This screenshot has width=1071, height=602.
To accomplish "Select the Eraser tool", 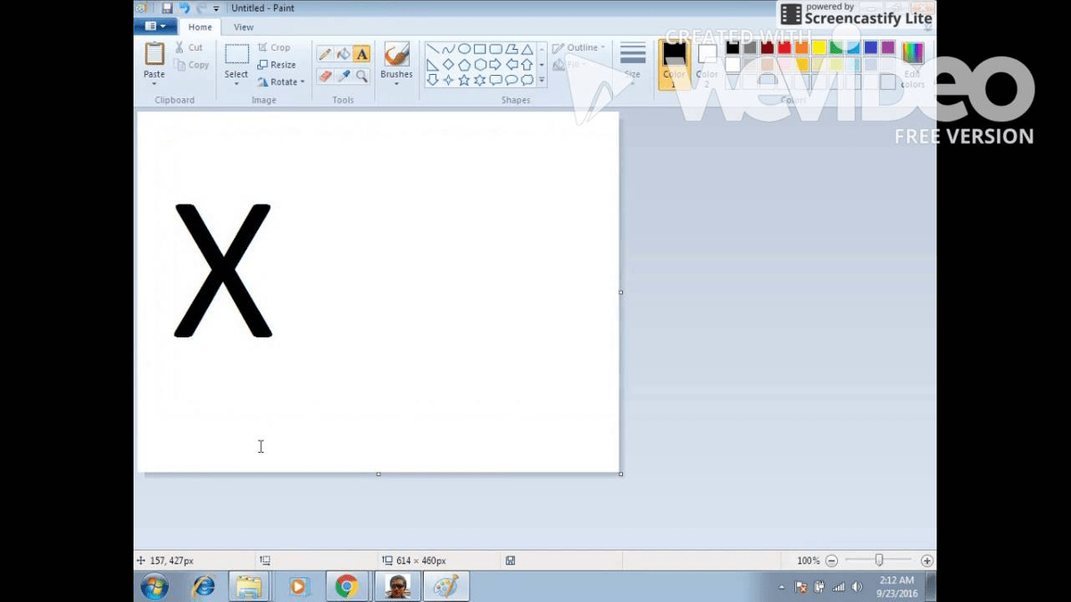I will 325,76.
